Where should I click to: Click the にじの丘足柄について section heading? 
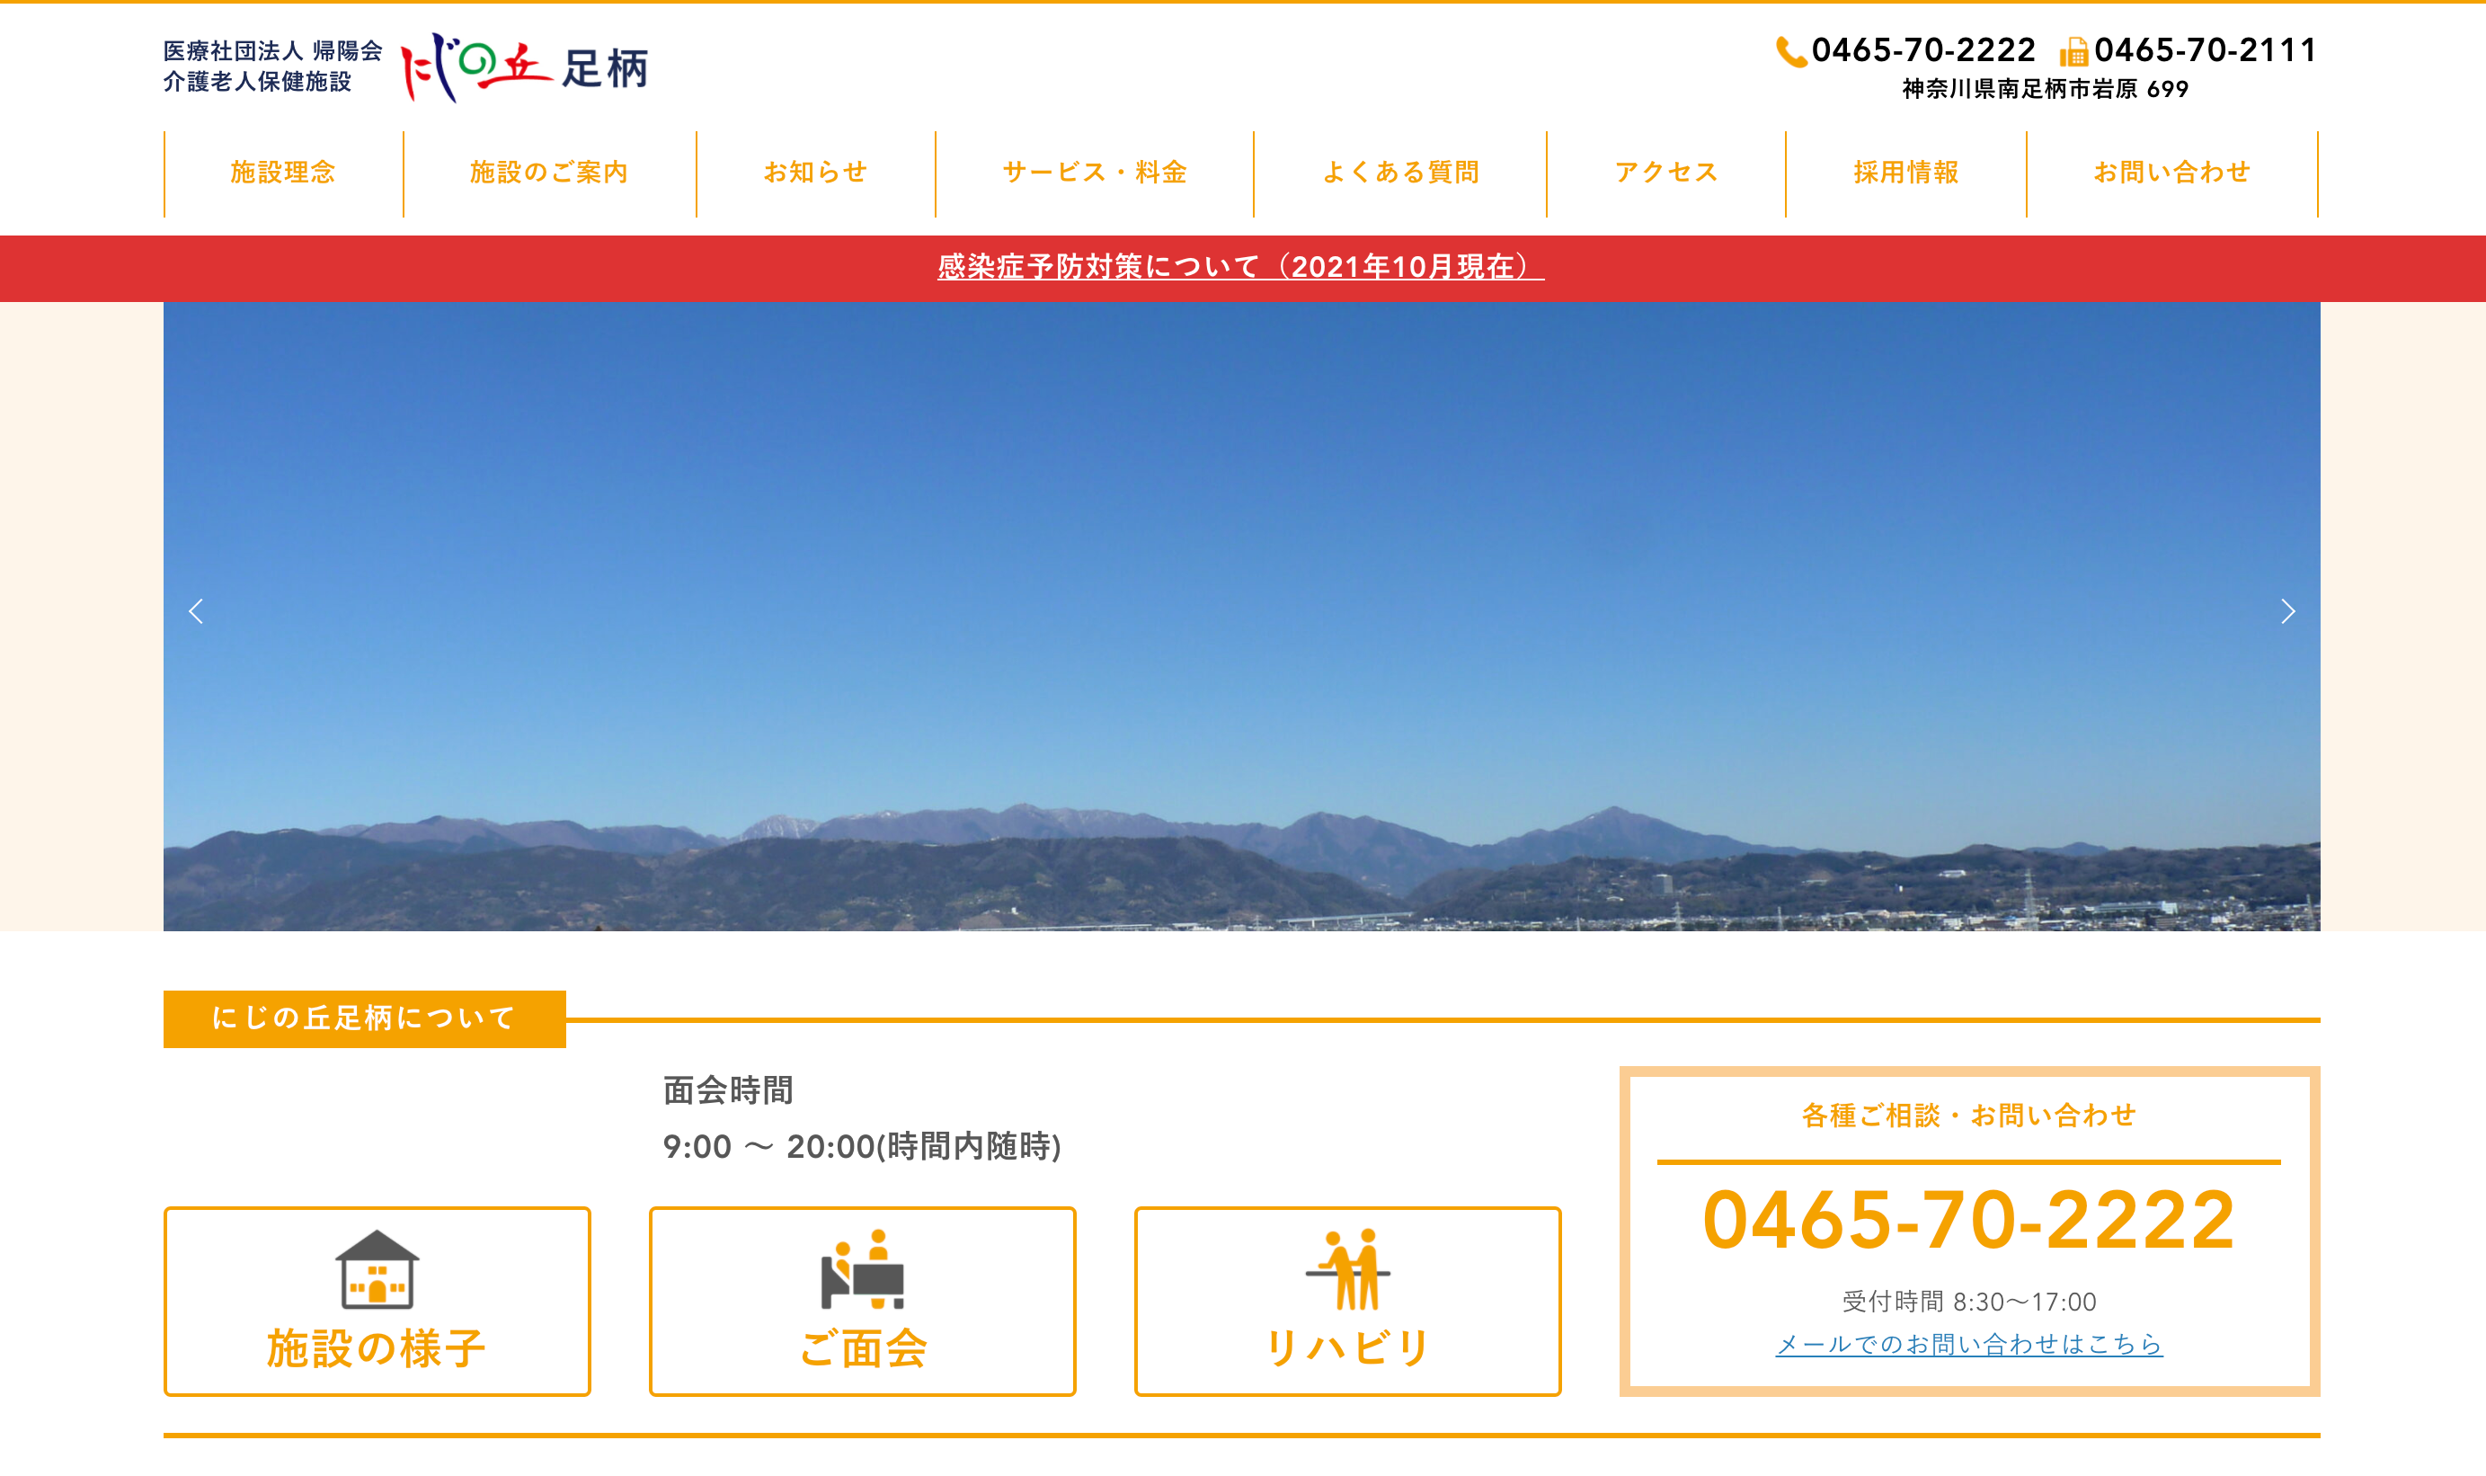click(x=363, y=1018)
